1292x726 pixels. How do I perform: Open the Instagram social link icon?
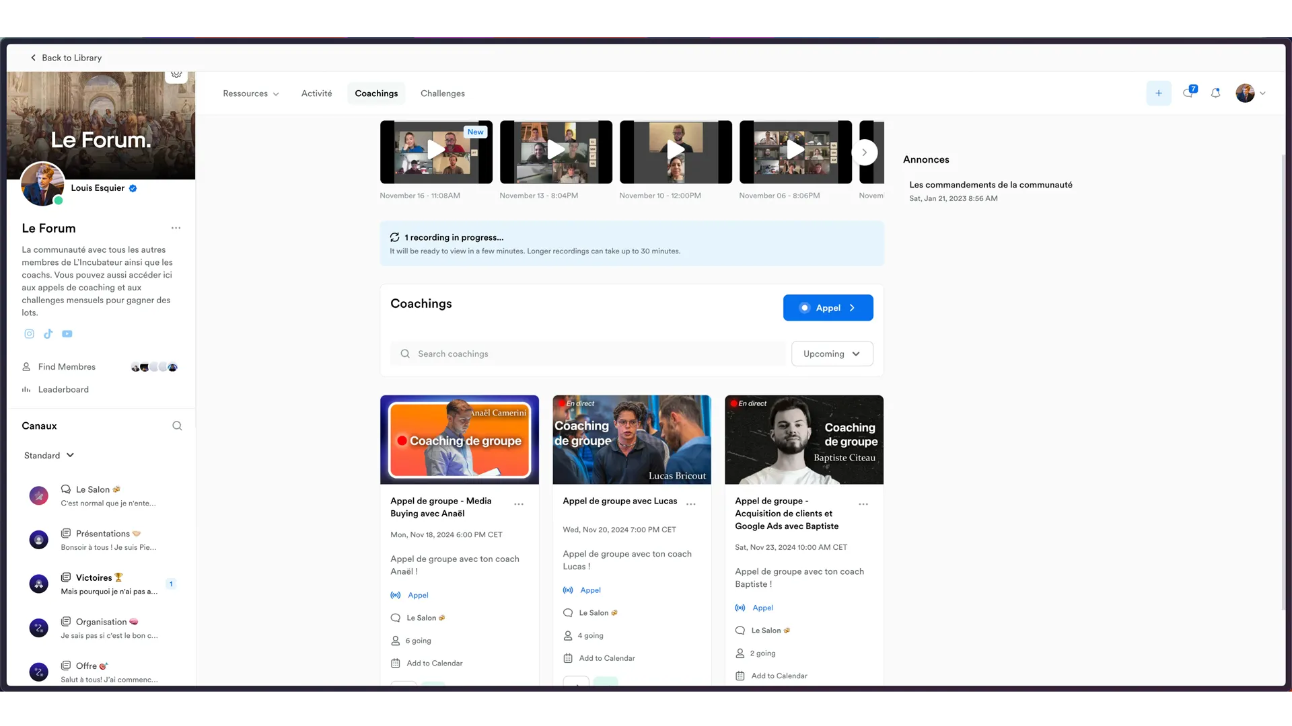tap(29, 334)
